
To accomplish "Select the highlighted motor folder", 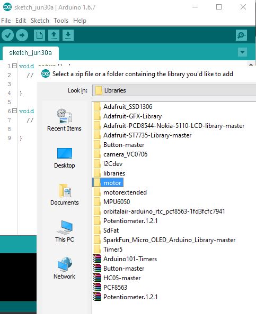I will (108, 182).
